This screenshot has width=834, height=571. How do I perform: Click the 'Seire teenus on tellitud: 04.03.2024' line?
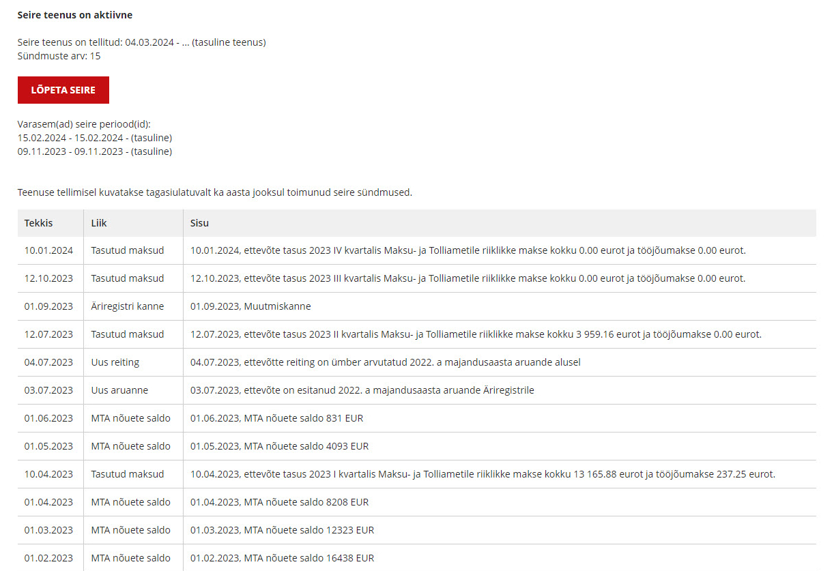[142, 42]
